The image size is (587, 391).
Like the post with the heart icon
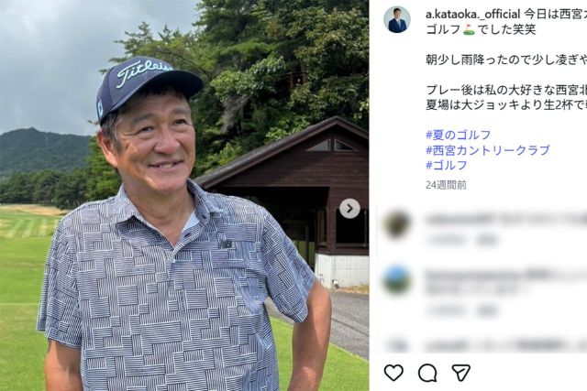[x=393, y=373]
